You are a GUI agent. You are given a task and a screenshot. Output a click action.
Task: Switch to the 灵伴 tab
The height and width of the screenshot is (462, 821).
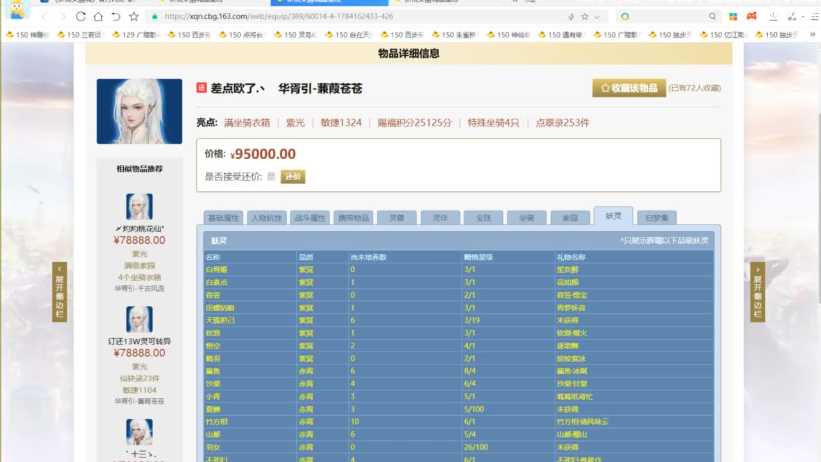coord(440,218)
